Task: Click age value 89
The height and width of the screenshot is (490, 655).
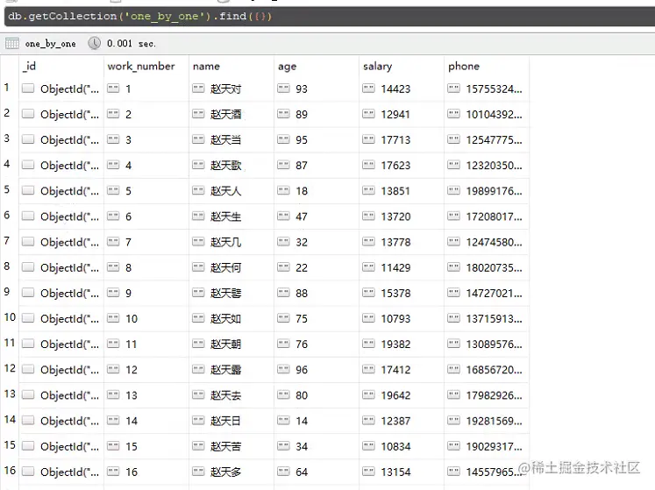Action: [x=302, y=115]
